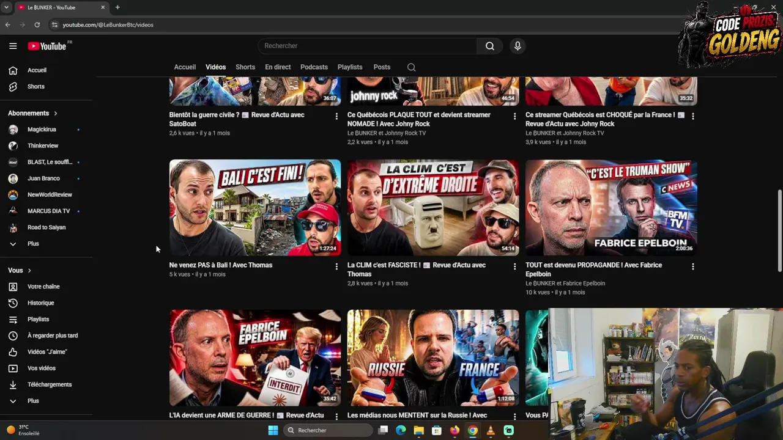
Task: Open options menu for 'Ce Québécois PLAQUE TOUT' video
Action: pos(514,116)
